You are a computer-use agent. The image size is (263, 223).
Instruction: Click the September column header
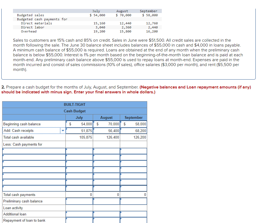tap(133, 117)
